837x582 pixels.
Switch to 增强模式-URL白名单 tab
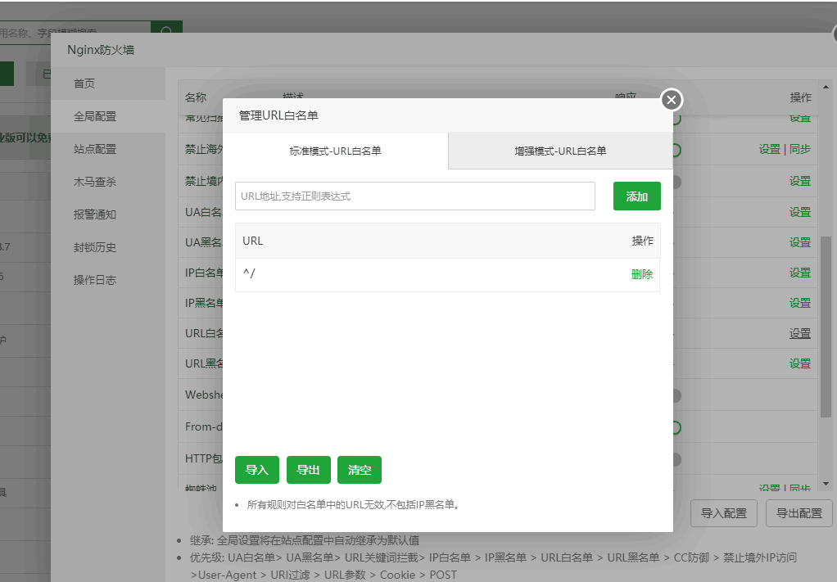[x=560, y=151]
